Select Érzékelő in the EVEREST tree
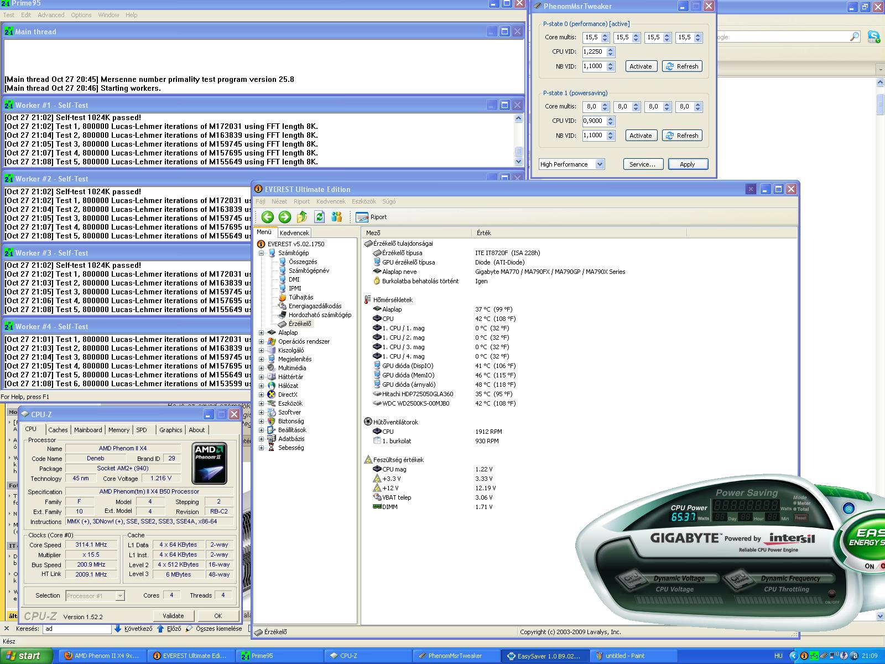Screen dimensions: 885x664 pos(300,324)
